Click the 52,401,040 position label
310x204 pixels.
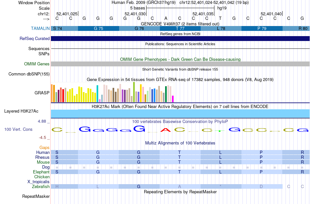click(x=271, y=14)
